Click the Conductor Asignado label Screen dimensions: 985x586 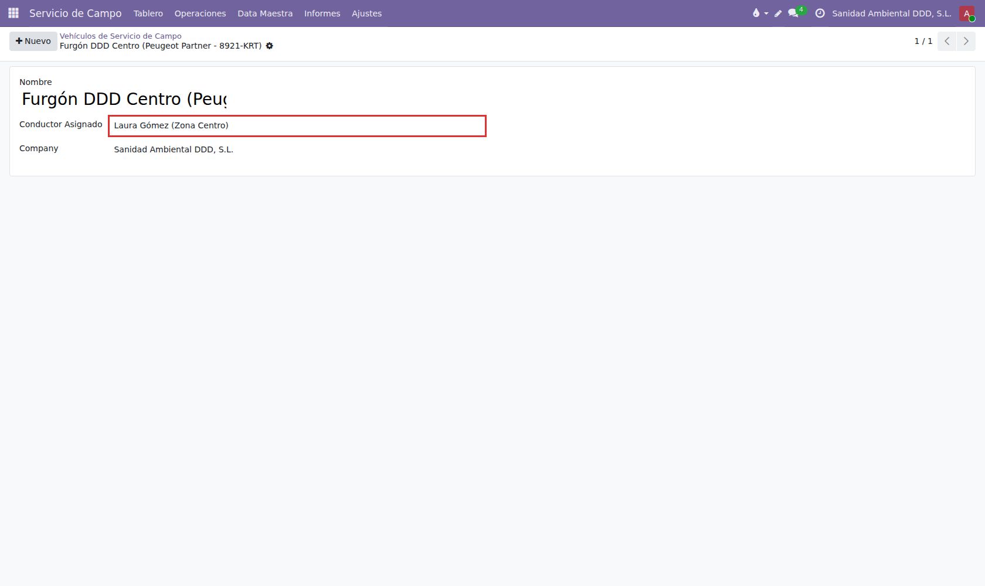(x=61, y=124)
